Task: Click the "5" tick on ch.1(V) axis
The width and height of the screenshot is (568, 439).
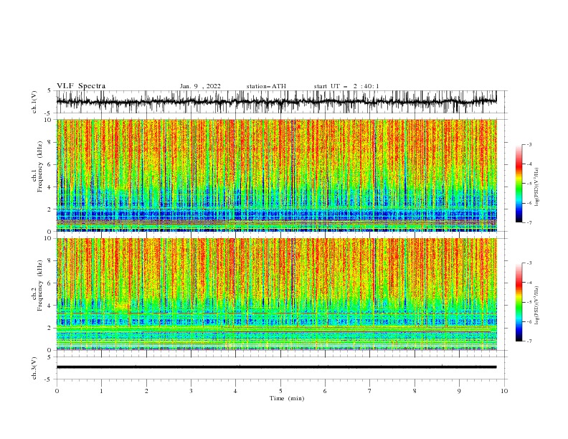Action: click(51, 90)
